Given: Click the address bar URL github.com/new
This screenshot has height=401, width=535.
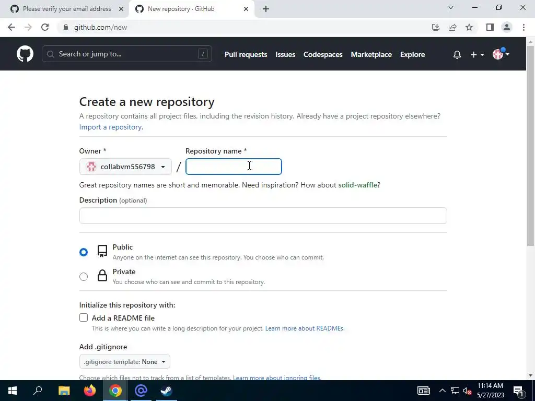Looking at the screenshot, I should (x=101, y=27).
